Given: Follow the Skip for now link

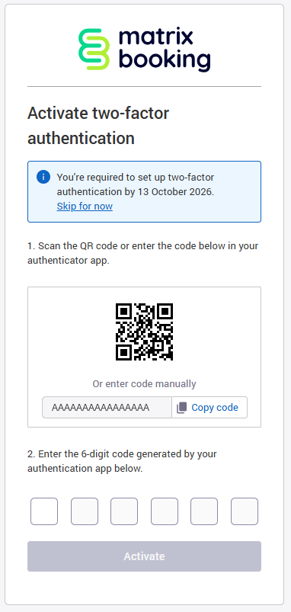Looking at the screenshot, I should pos(85,206).
